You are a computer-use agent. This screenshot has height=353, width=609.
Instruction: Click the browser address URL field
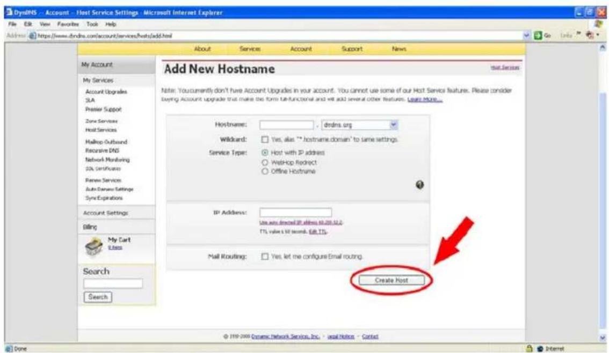(275, 36)
